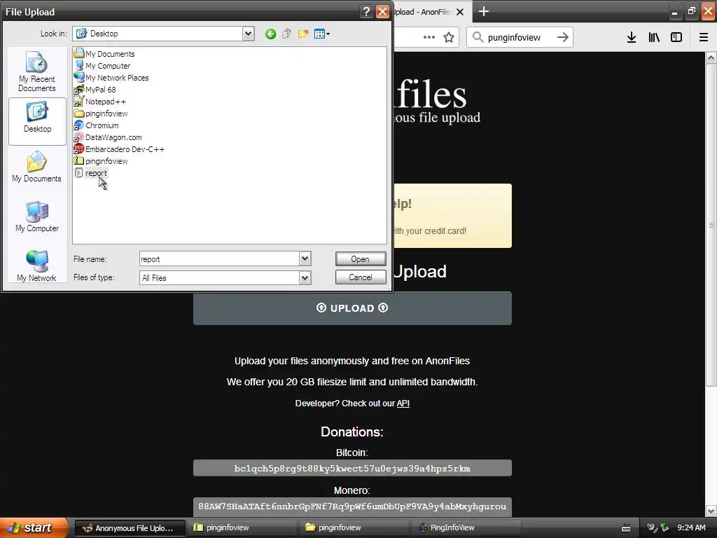Screen dimensions: 717x538
Task: Go up one folder level
Action: click(286, 34)
